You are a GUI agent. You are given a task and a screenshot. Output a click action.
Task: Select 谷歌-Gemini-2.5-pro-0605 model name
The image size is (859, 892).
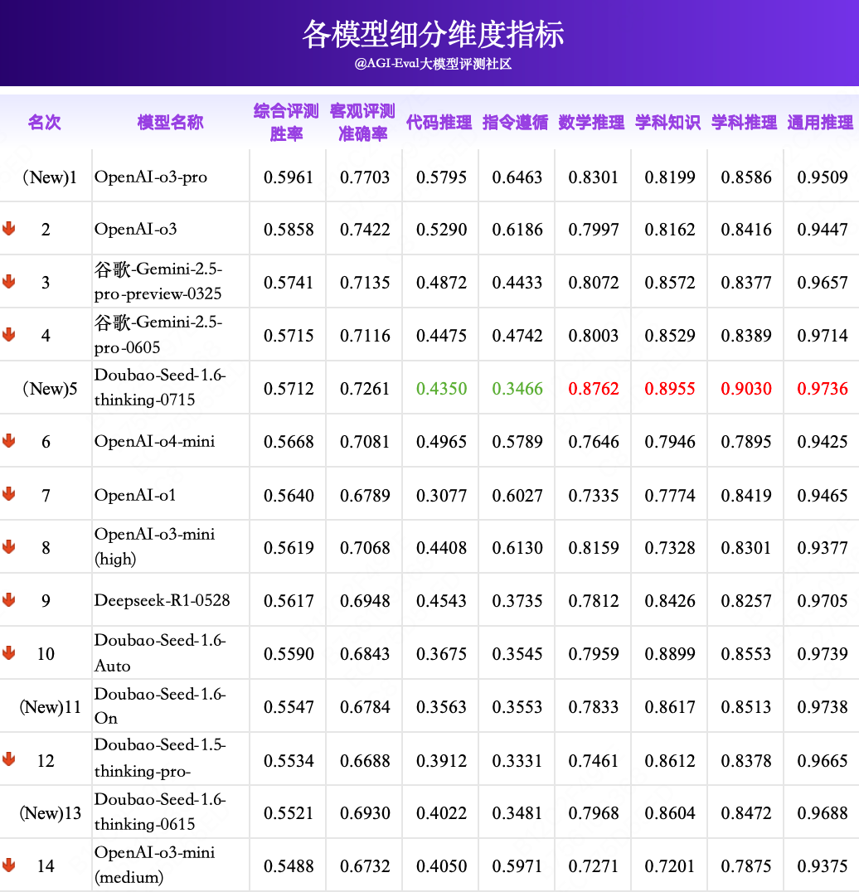pyautogui.click(x=158, y=335)
